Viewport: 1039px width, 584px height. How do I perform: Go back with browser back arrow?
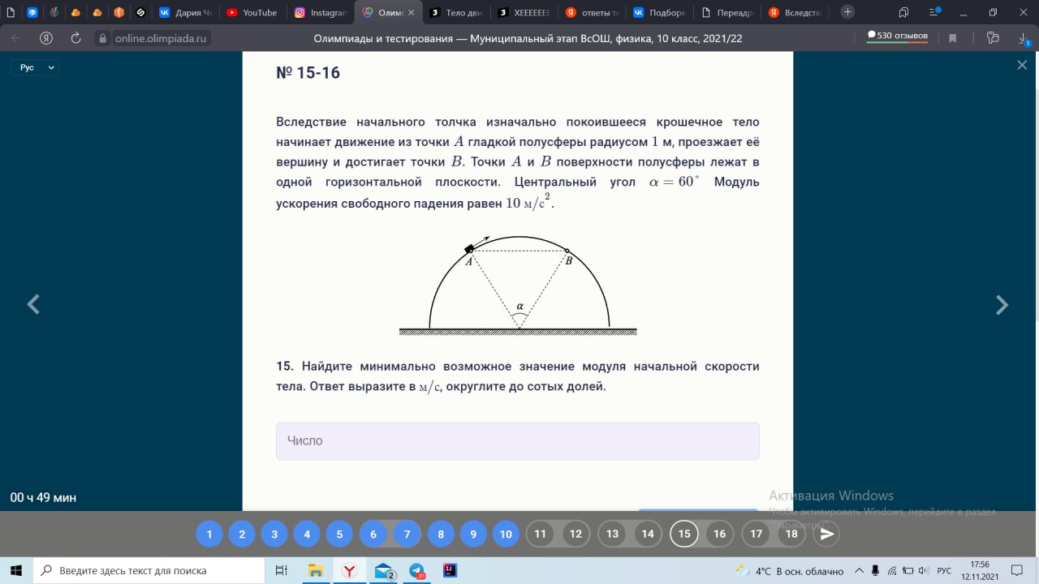pyautogui.click(x=17, y=38)
